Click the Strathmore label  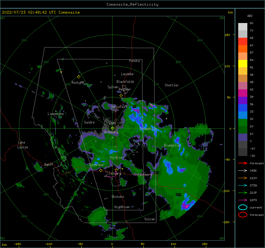(x=143, y=175)
